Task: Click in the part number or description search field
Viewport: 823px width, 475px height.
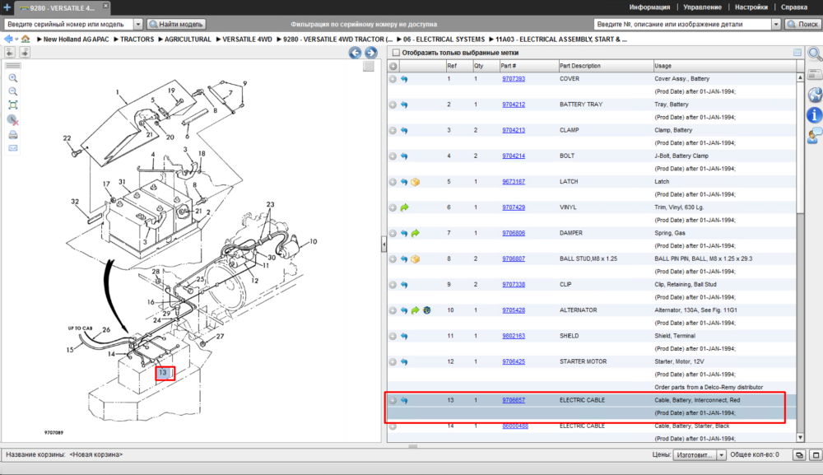Action: point(682,24)
